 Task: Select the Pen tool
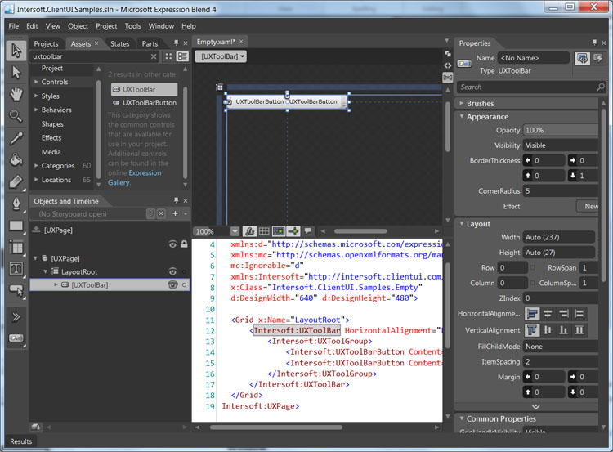coord(16,204)
